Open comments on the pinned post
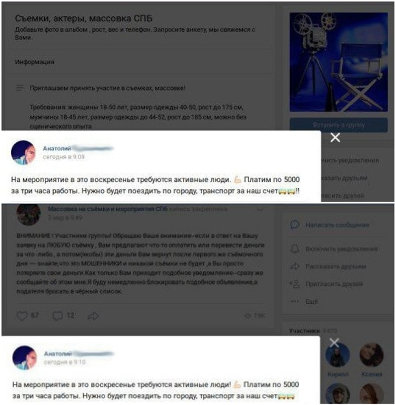The width and height of the screenshot is (395, 405). tap(57, 316)
